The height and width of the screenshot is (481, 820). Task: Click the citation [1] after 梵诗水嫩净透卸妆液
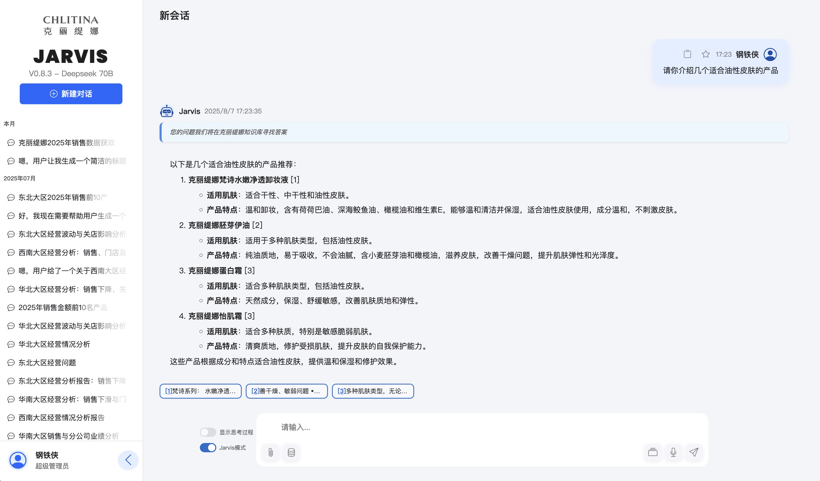[x=295, y=180]
